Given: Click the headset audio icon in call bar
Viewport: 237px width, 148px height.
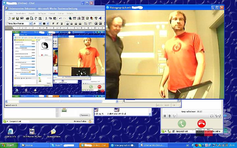Looking at the screenshot, I should coord(212,116).
